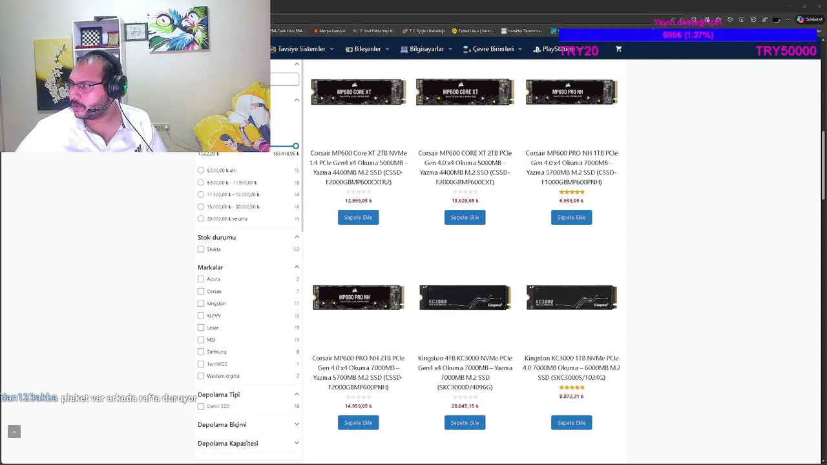
Task: Open Corsair MP600 PRO NH 1TB product title
Action: point(571,168)
